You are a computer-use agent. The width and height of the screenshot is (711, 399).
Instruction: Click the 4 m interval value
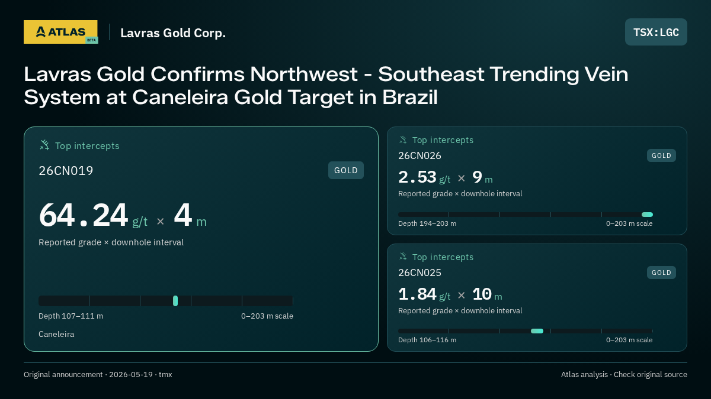(x=190, y=215)
